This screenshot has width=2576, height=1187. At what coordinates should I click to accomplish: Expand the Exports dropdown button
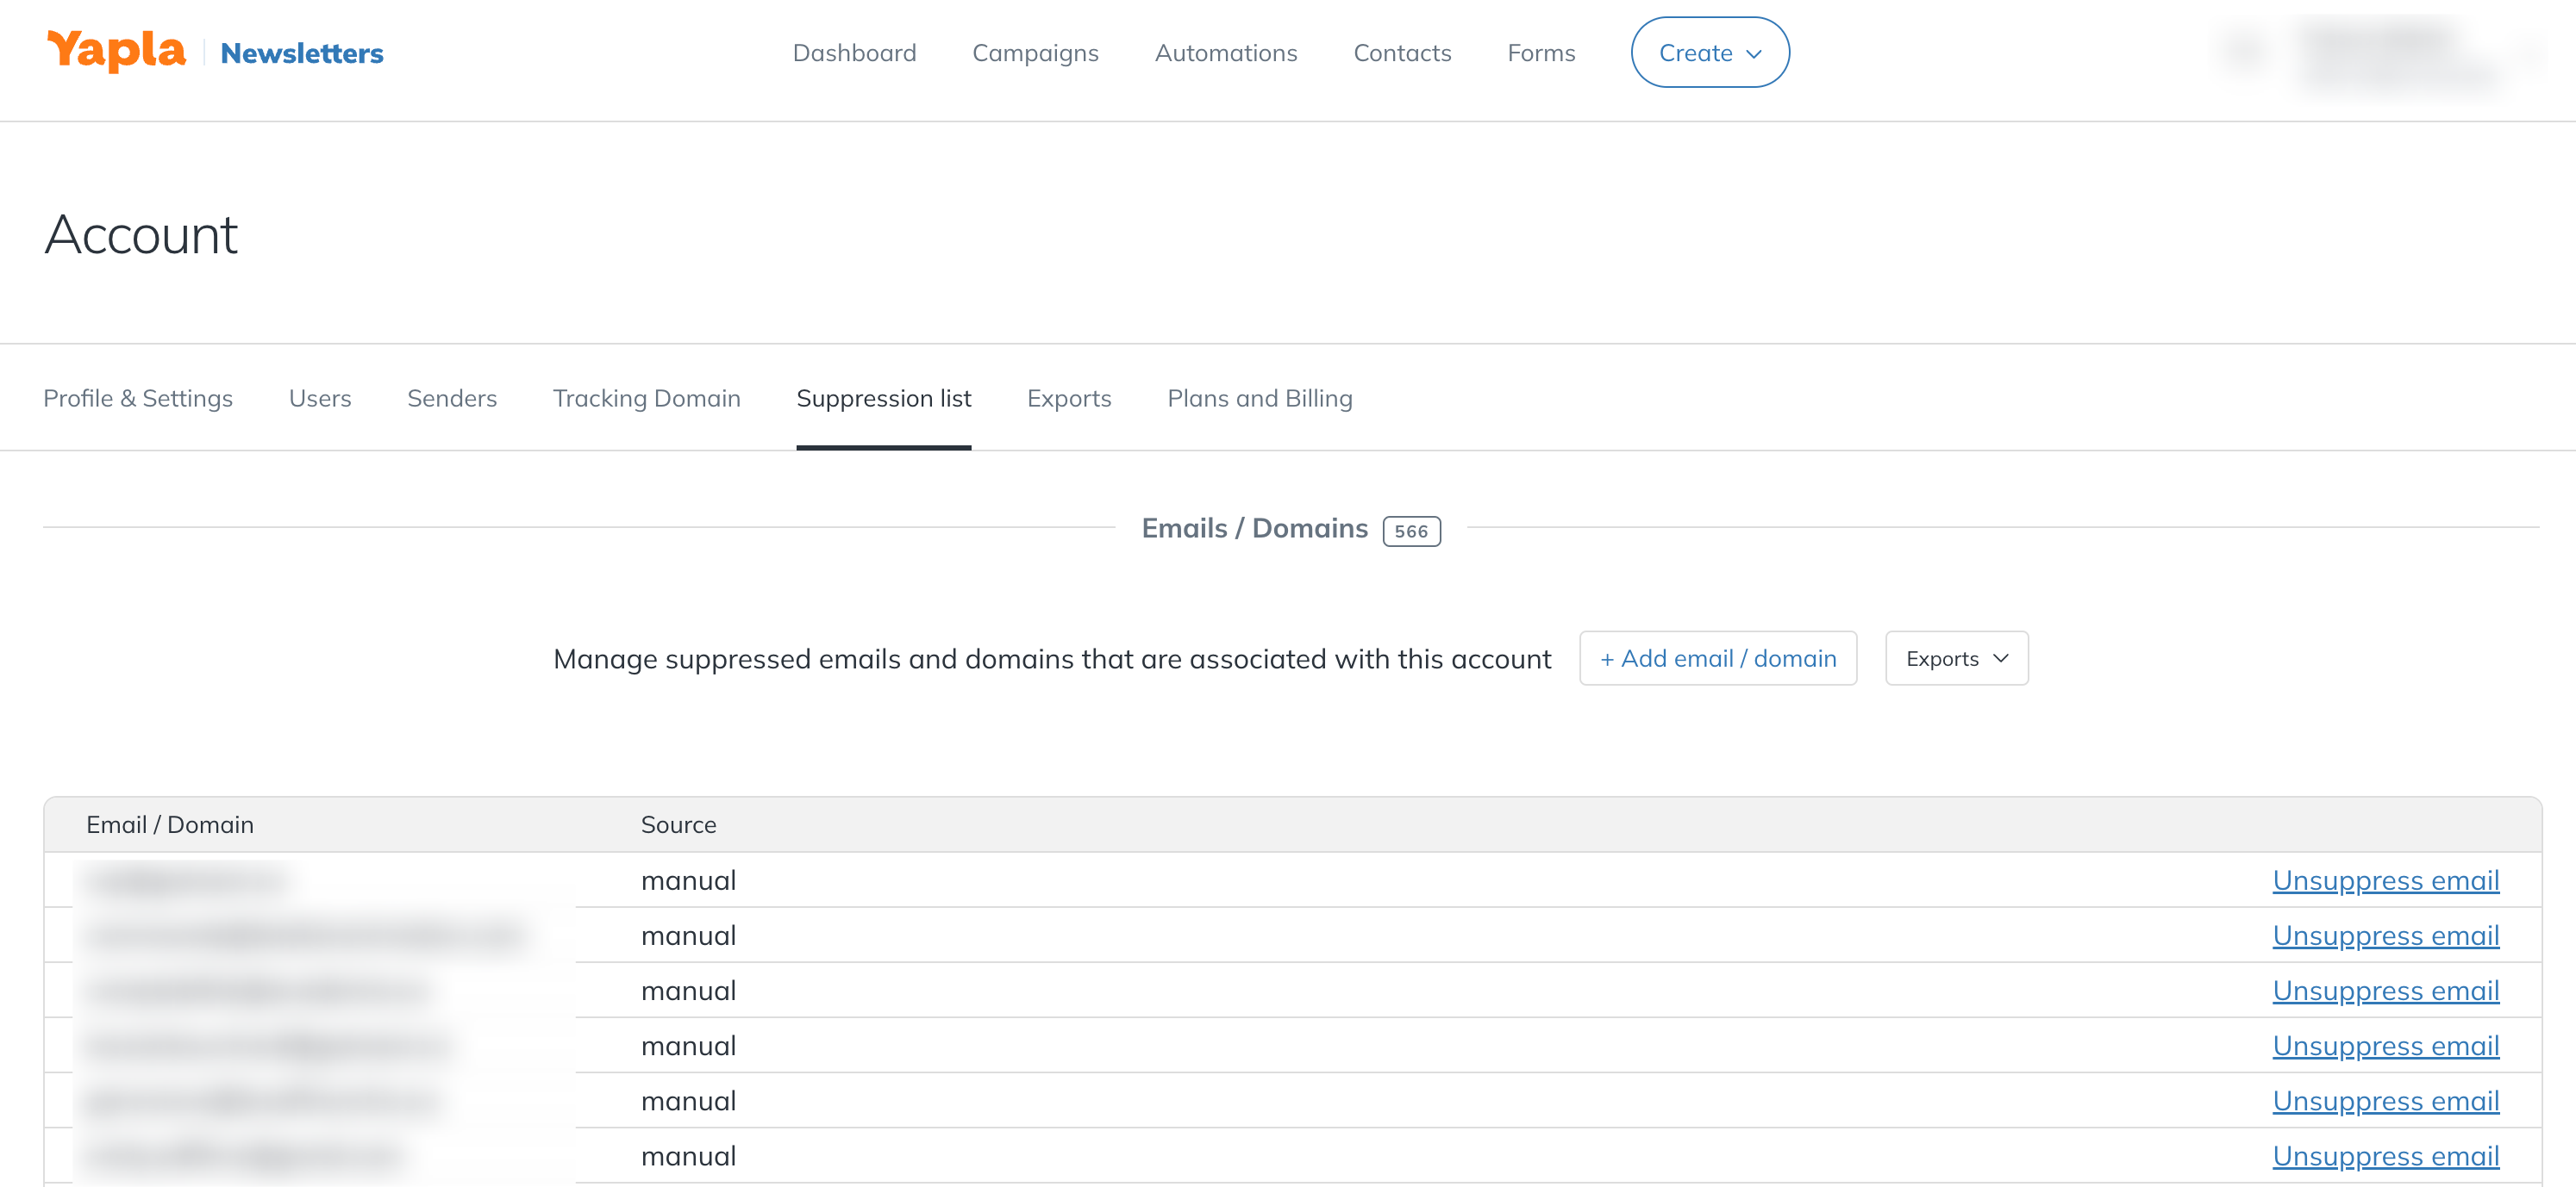coord(1956,658)
